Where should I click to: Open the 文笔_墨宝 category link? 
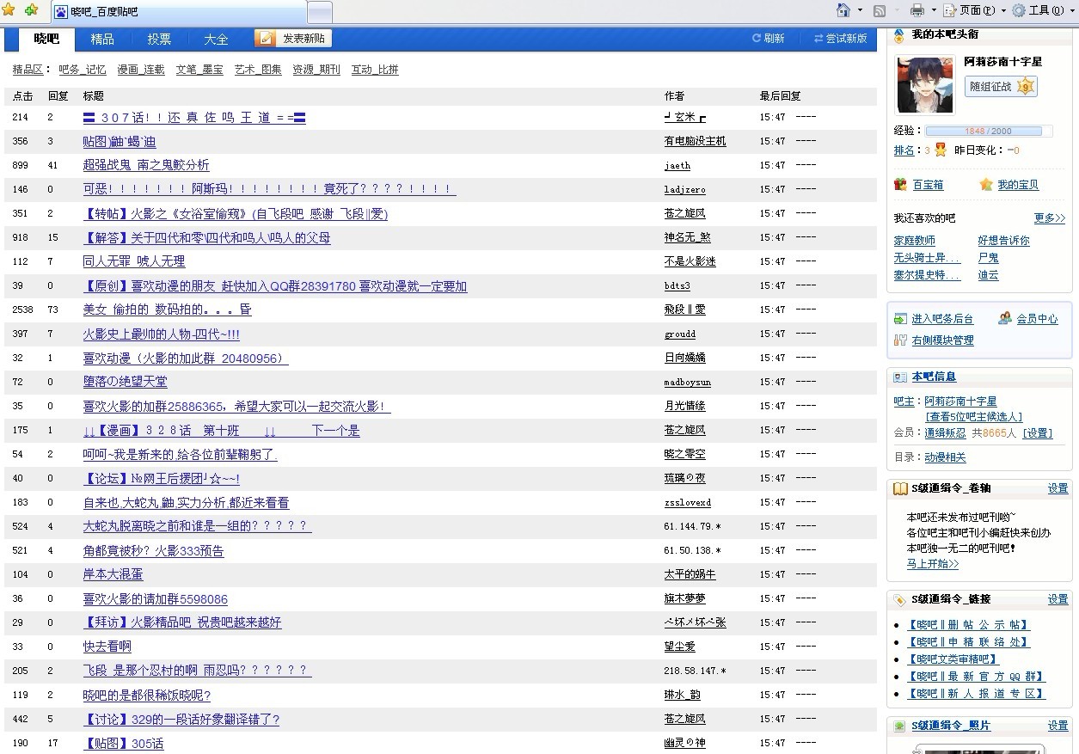click(x=199, y=70)
